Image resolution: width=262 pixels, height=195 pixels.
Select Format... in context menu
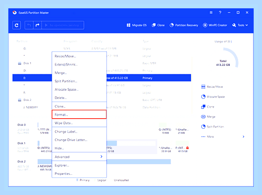(x=79, y=114)
